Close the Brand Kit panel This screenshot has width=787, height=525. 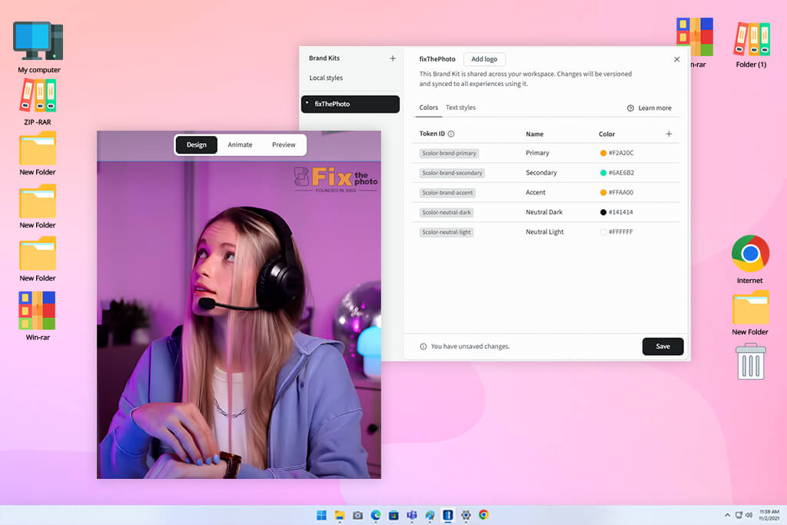pos(676,59)
